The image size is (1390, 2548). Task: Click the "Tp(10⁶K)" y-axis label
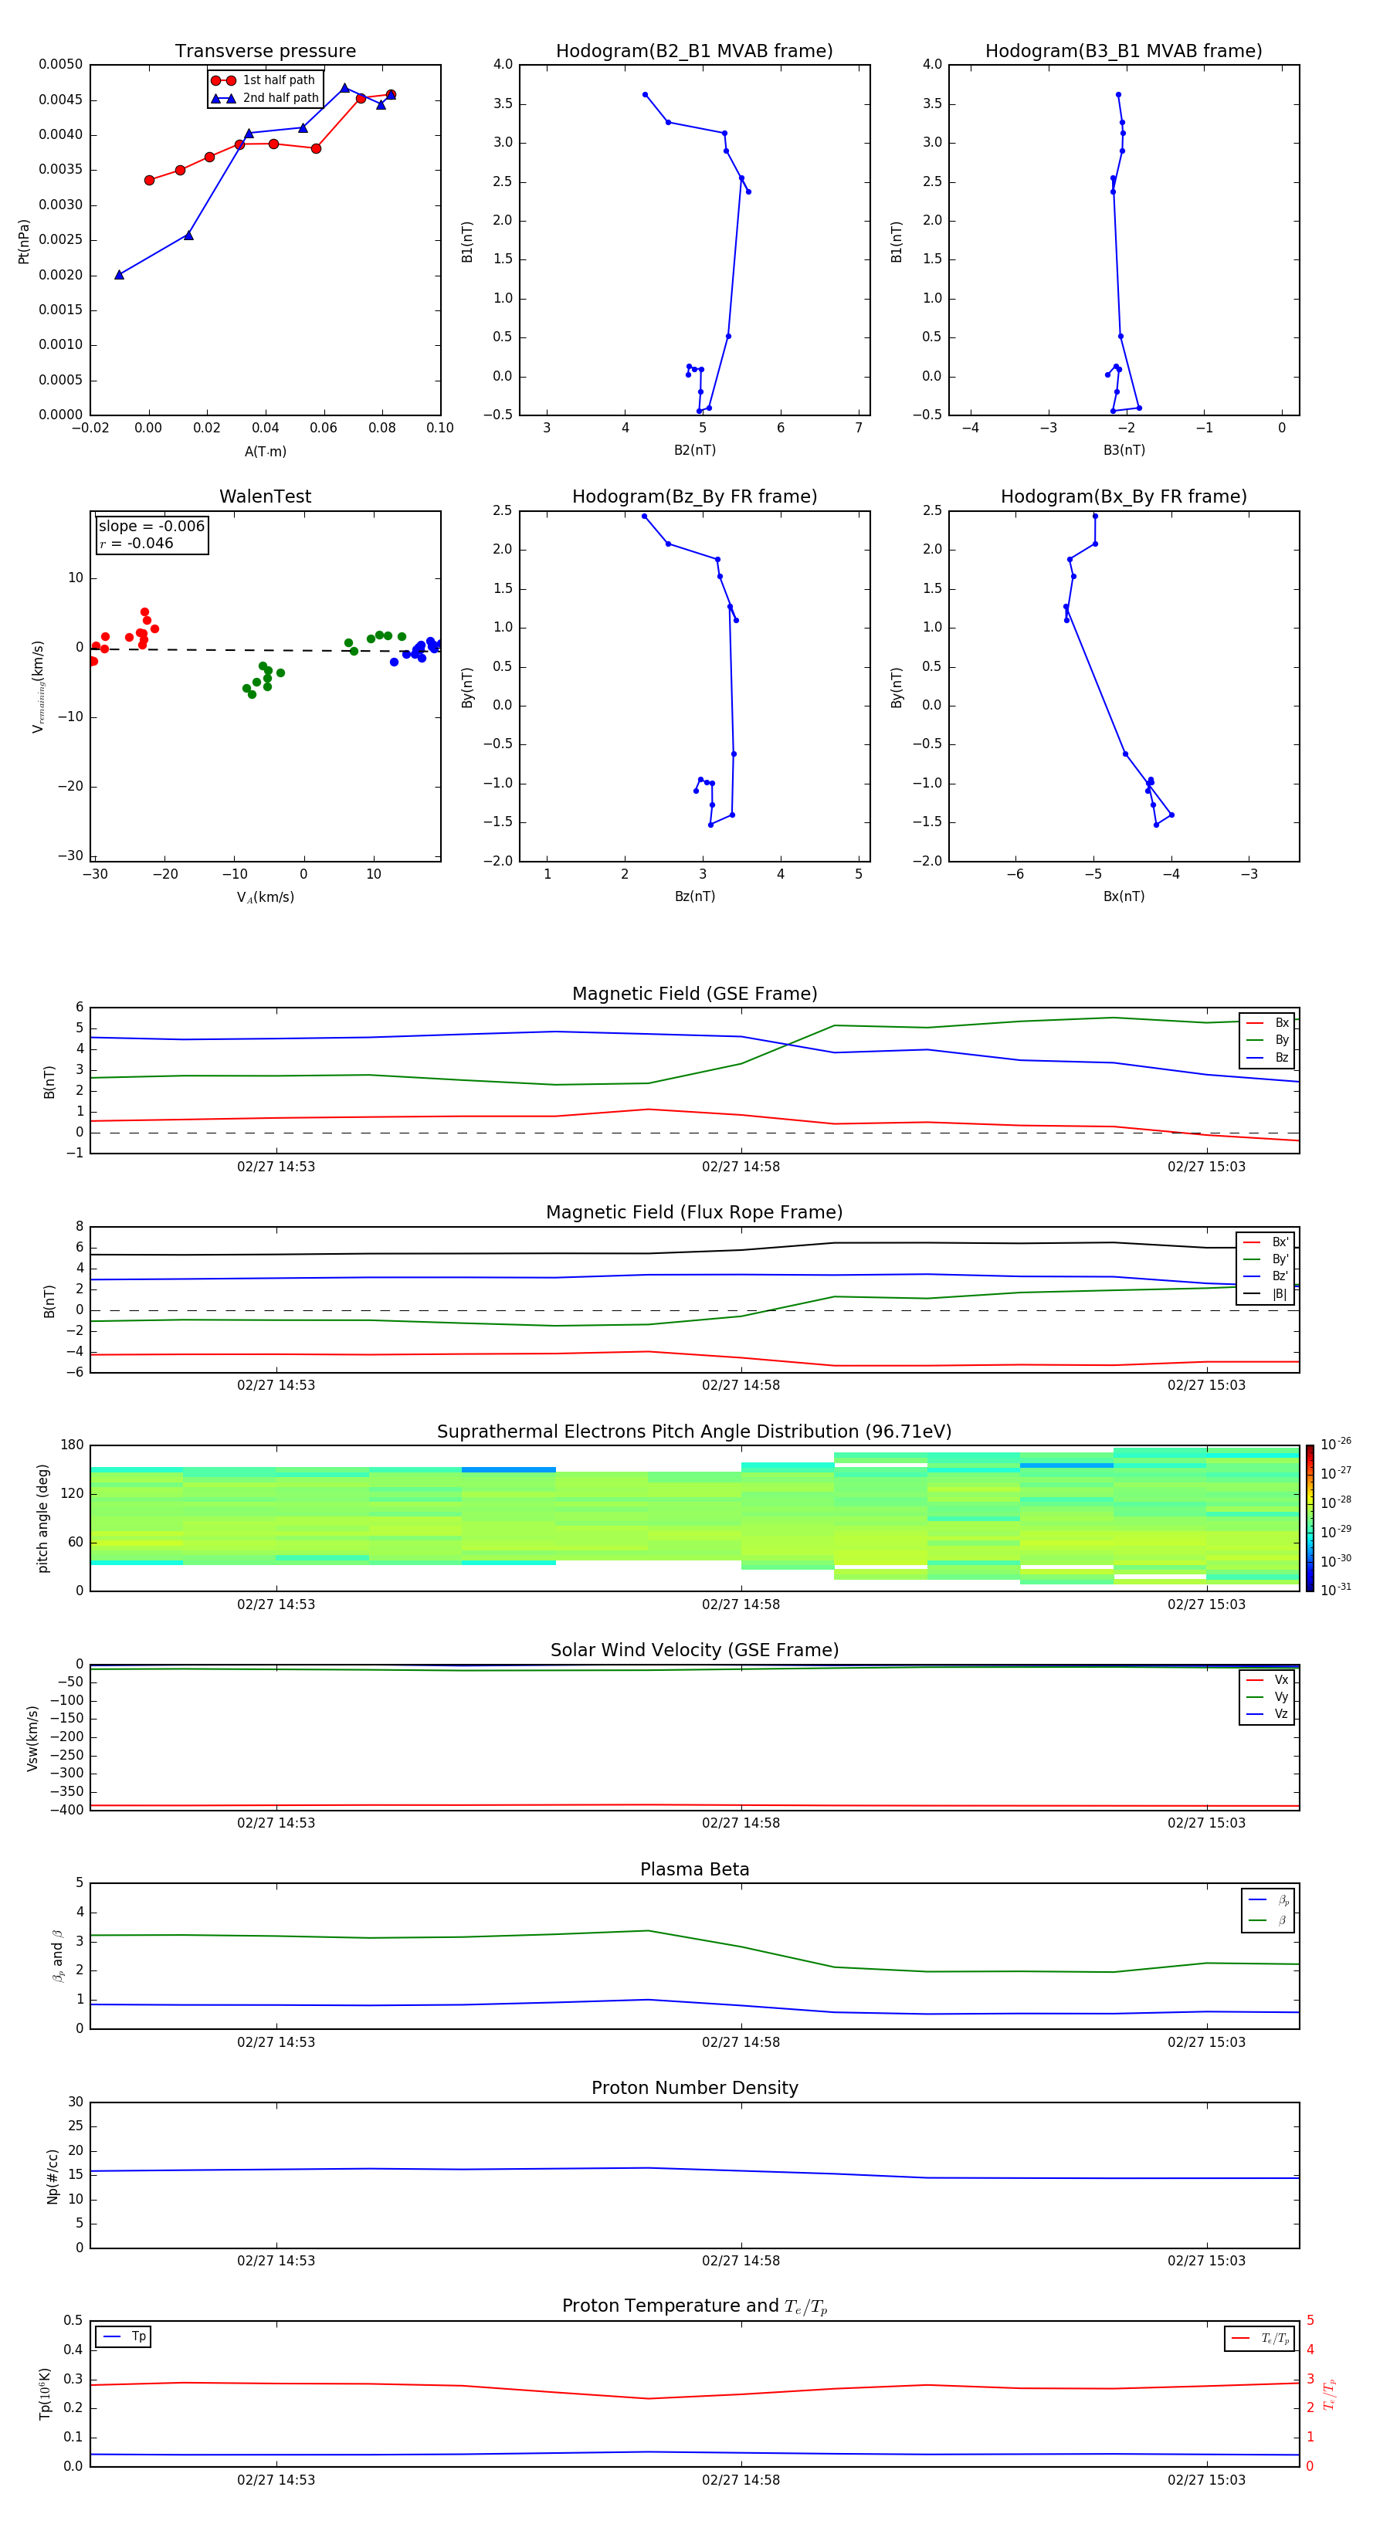[x=46, y=2394]
